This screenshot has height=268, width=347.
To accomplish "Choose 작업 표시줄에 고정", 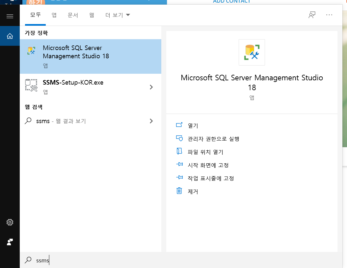I will pyautogui.click(x=211, y=178).
